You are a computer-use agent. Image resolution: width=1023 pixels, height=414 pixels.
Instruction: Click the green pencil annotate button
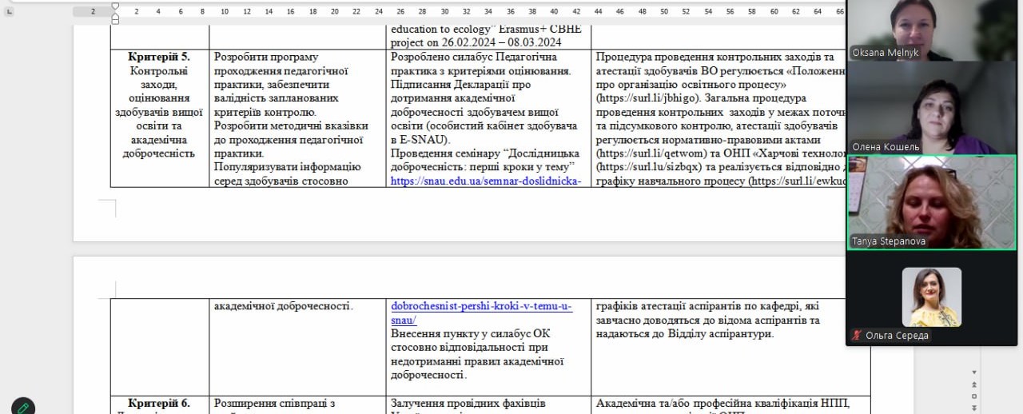coord(23,408)
